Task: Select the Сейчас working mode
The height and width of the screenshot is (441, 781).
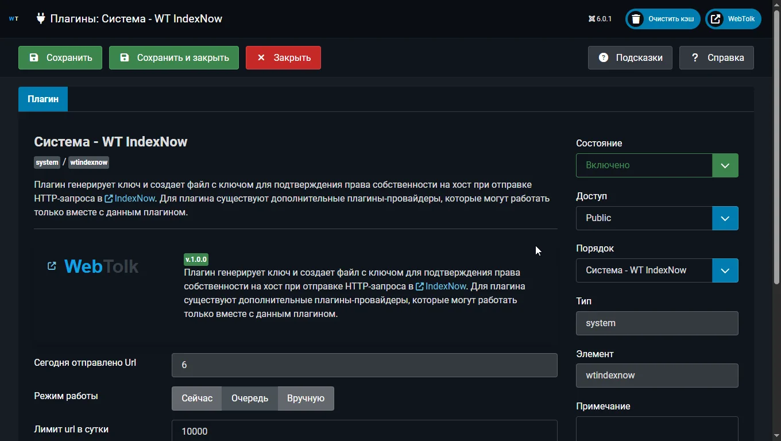Action: point(197,399)
